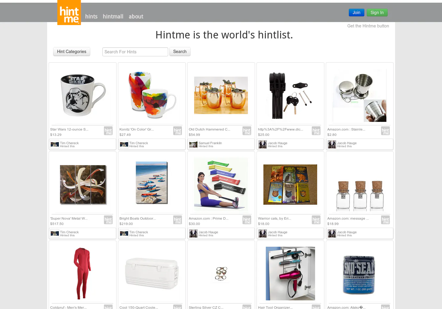Click the blue Join button
The image size is (442, 309).
(357, 13)
